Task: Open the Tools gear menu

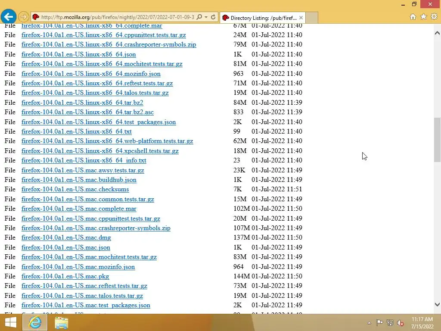Action: click(434, 17)
